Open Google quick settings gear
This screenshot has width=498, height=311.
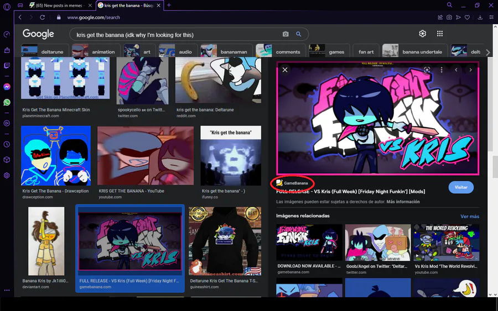pyautogui.click(x=422, y=34)
